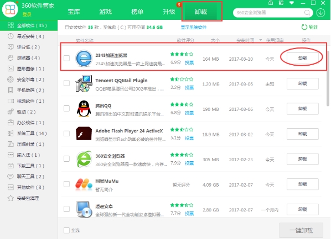This screenshot has height=239, width=331.
Task: Switch to the 榜单 tab
Action: click(x=137, y=12)
